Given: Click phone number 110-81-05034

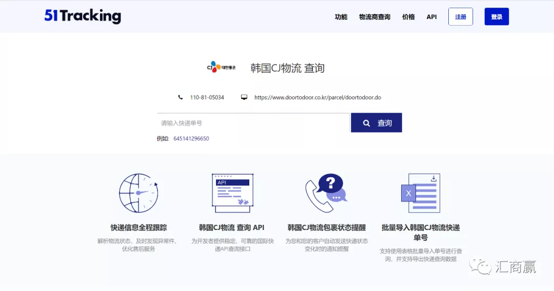Looking at the screenshot, I should pyautogui.click(x=207, y=97).
